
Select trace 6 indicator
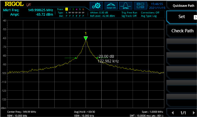coord(83,9)
